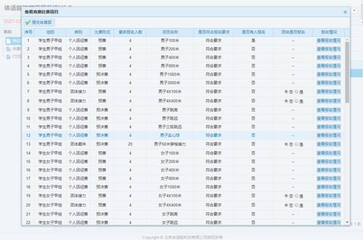The height and width of the screenshot is (240, 363).
Task: Select row 12 男子实心球 in the table
Action: (183, 135)
